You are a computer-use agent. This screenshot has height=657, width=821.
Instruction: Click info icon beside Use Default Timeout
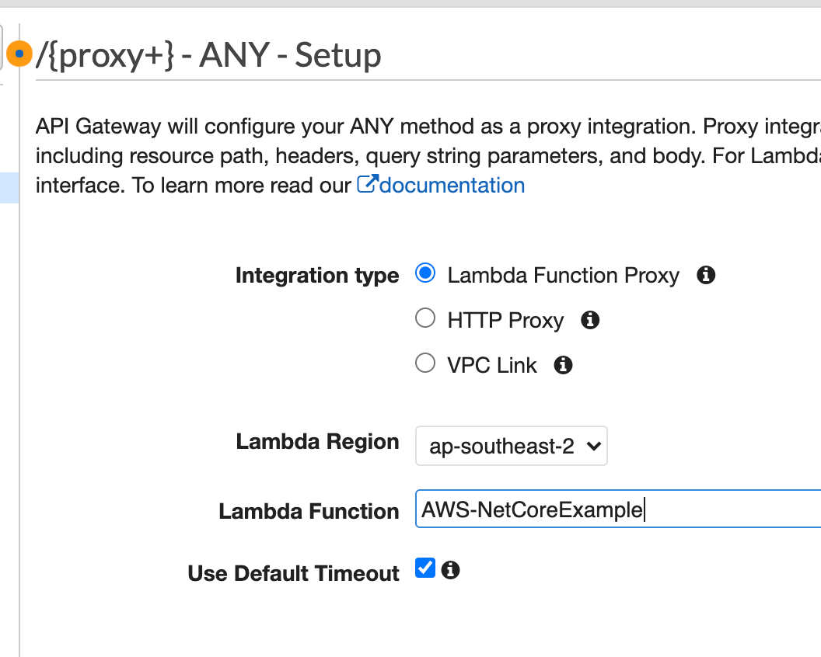click(452, 570)
